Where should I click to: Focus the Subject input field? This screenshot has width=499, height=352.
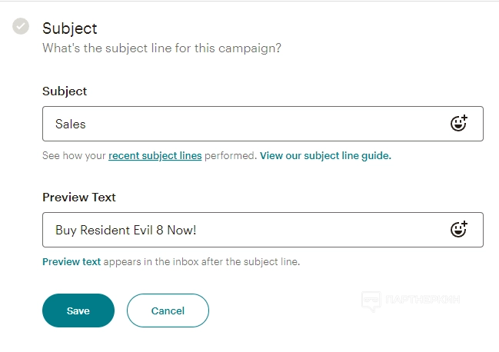click(x=246, y=124)
